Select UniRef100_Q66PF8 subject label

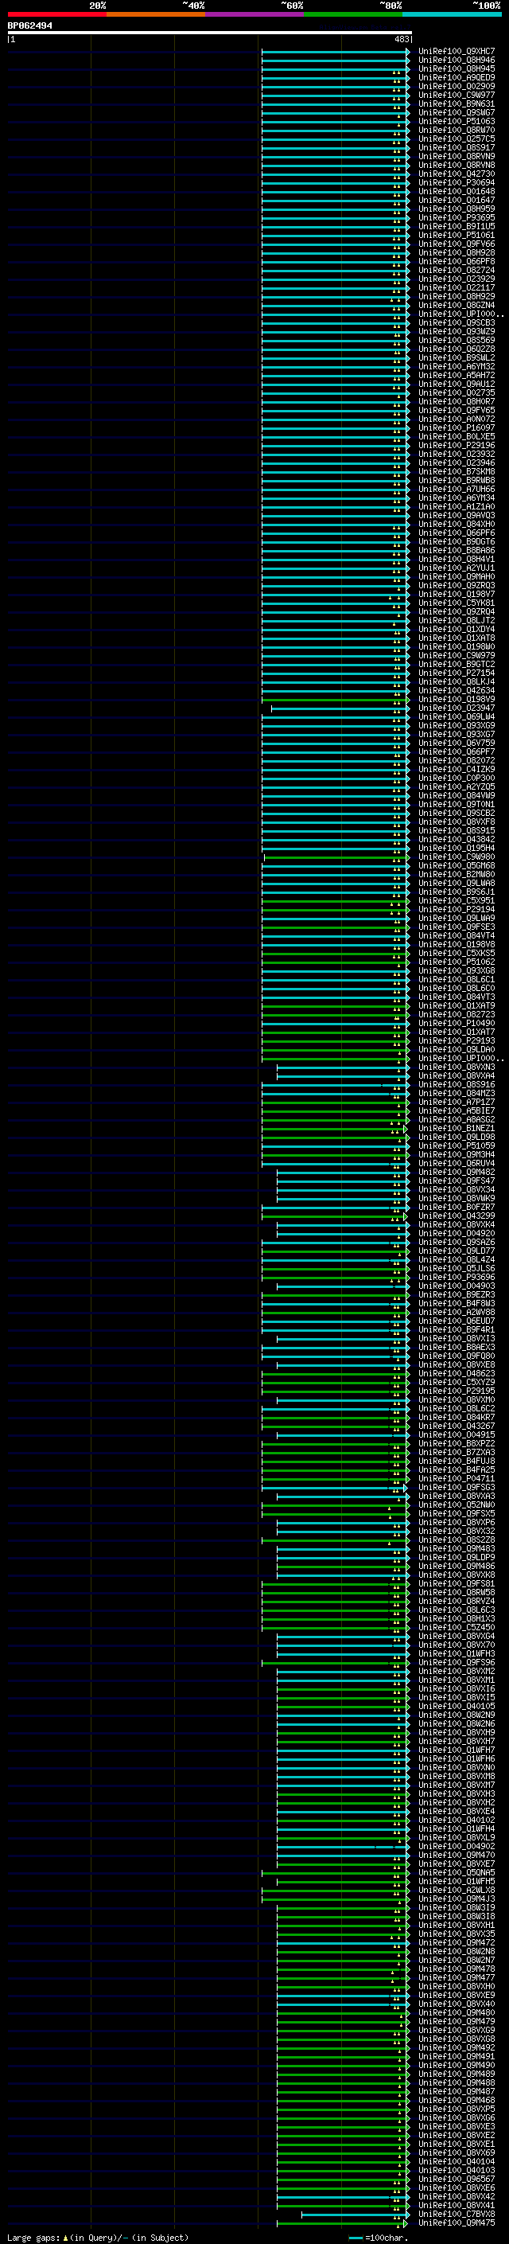click(457, 261)
